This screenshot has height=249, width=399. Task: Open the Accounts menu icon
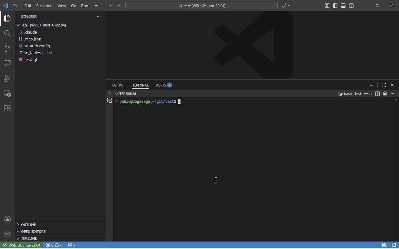[7, 219]
